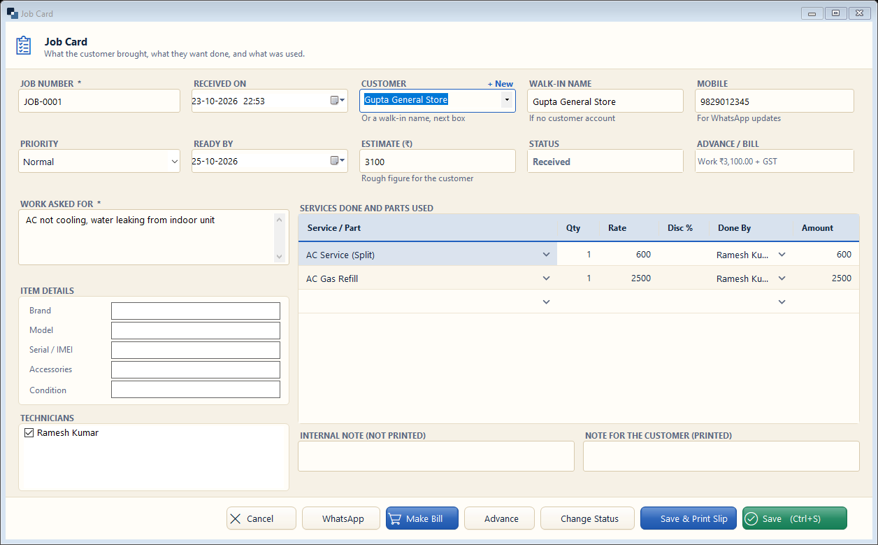The image size is (878, 545).
Task: Open the Received On calendar picker
Action: click(338, 101)
